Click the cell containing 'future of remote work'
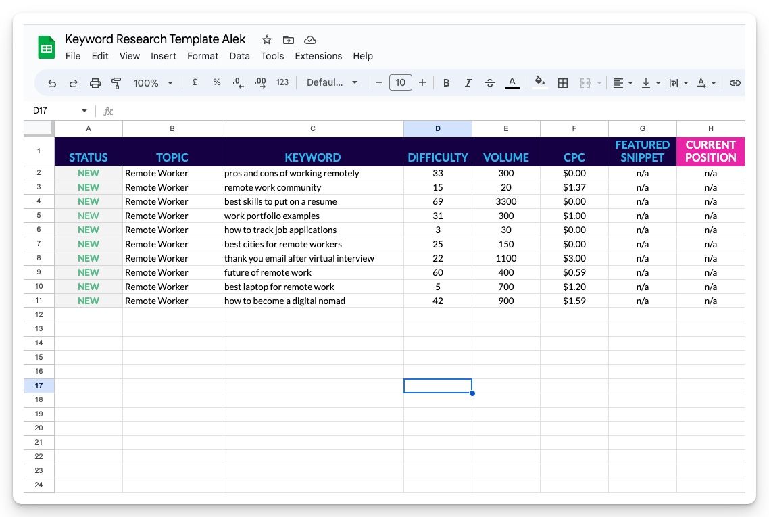The width and height of the screenshot is (769, 517). coord(312,272)
